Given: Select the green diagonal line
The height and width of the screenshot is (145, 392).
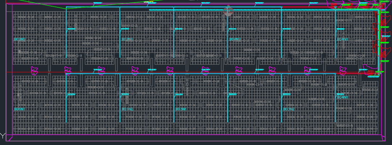Looking at the screenshot, I should pyautogui.click(x=43, y=4).
